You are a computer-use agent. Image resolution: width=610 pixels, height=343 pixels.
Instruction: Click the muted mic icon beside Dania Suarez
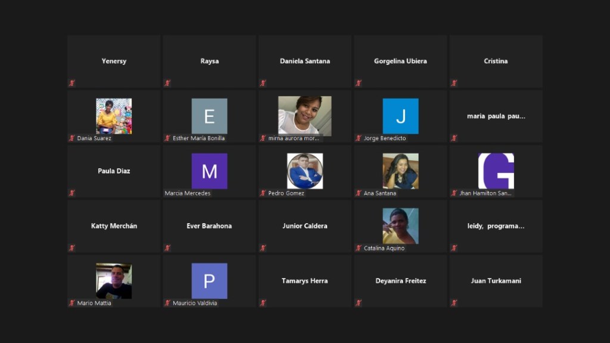72,138
